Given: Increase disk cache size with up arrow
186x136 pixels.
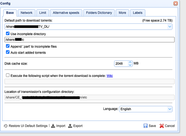Looking at the screenshot, I should (x=130, y=62).
